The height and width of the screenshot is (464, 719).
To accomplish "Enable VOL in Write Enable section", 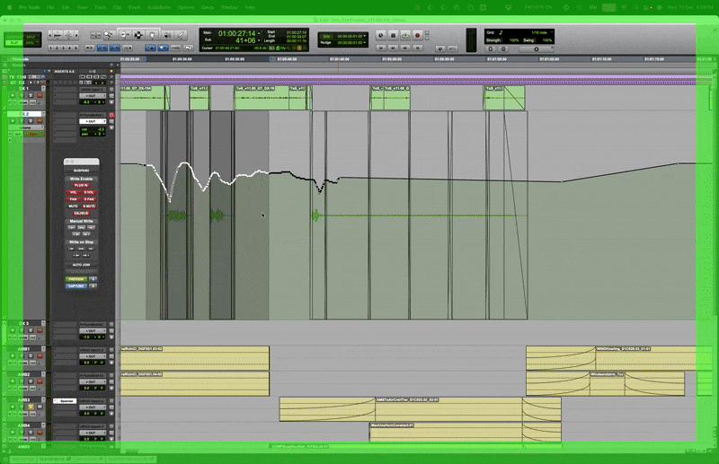I will click(x=73, y=192).
